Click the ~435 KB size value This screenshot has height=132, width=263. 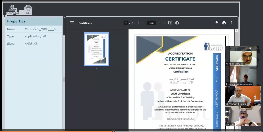pos(31,44)
